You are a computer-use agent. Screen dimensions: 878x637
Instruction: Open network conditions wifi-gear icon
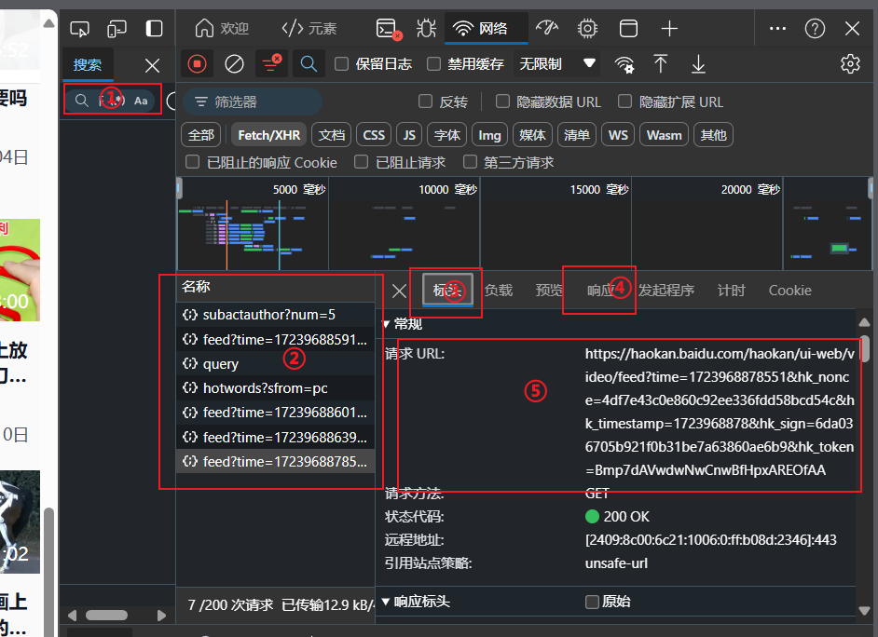tap(624, 64)
